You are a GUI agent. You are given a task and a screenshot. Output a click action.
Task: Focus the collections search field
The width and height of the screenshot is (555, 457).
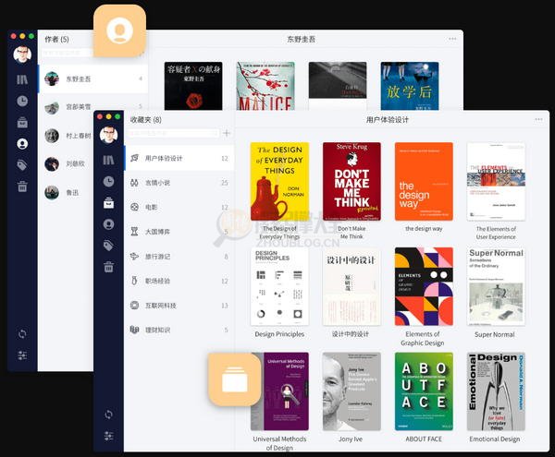click(174, 133)
